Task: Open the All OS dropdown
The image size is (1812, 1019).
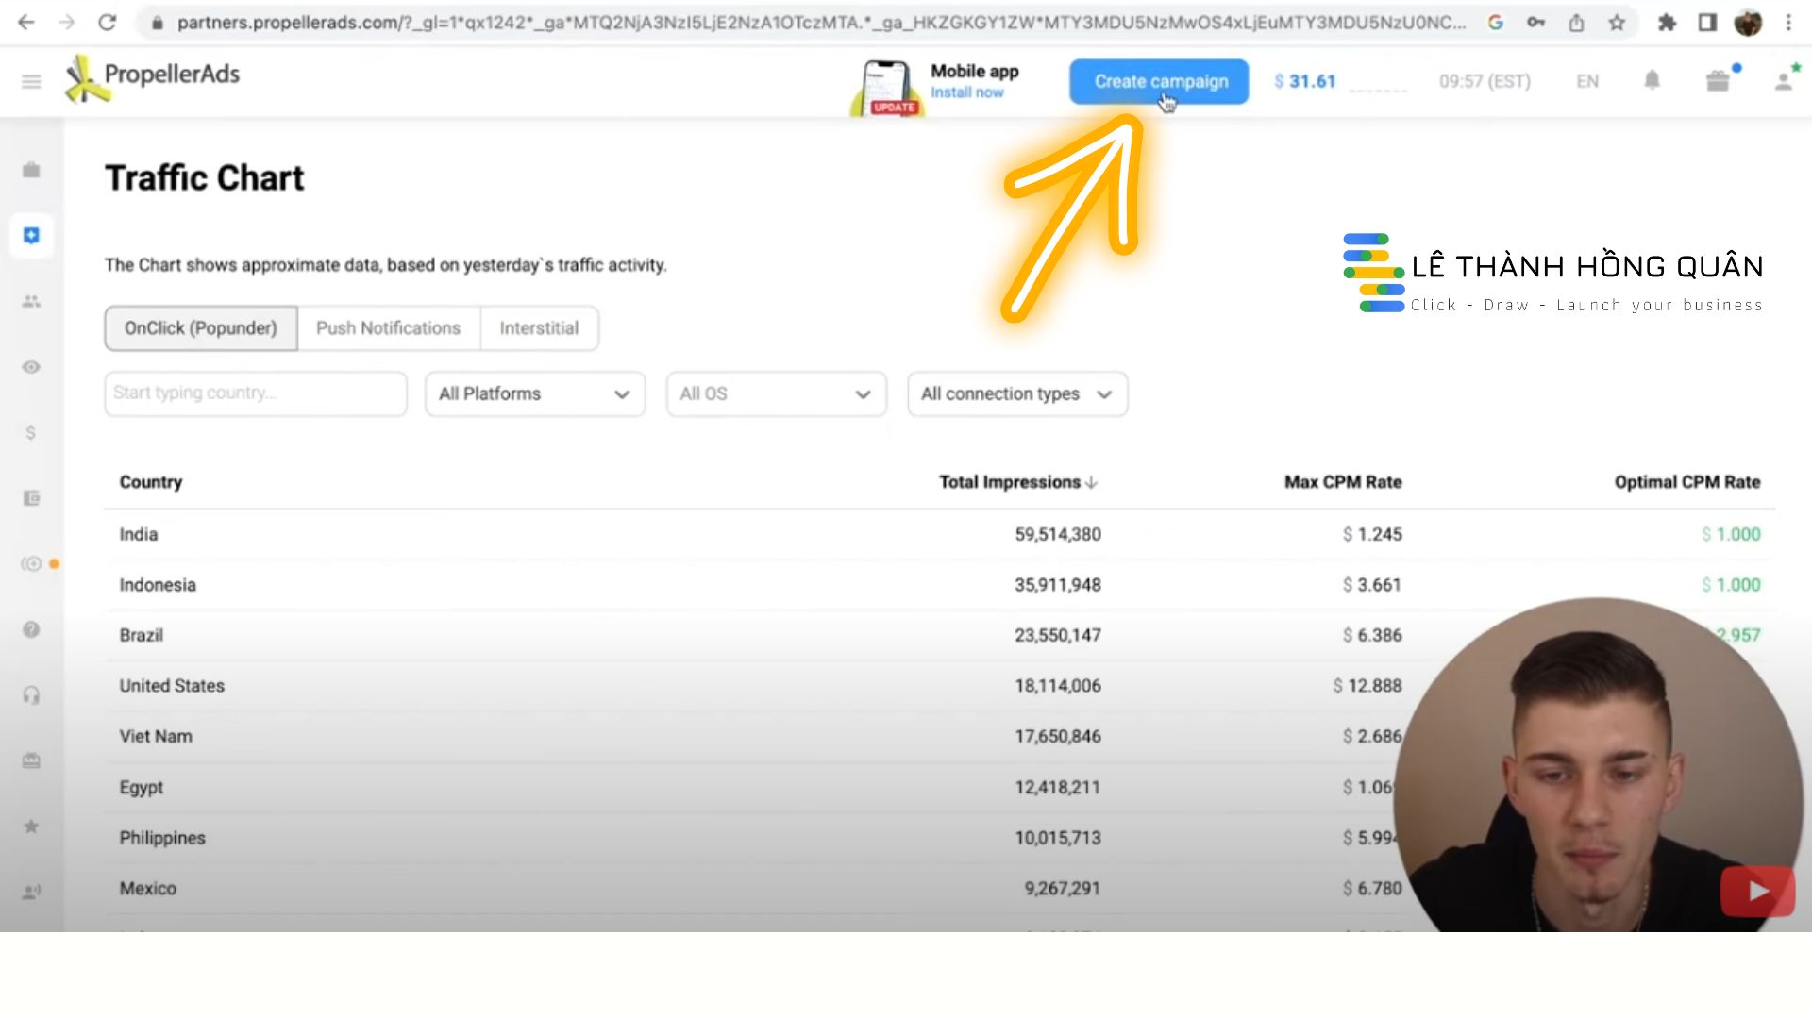Action: click(776, 393)
